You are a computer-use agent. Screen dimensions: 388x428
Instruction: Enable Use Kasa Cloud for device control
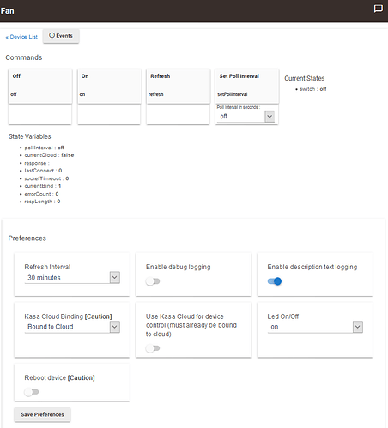(x=153, y=348)
